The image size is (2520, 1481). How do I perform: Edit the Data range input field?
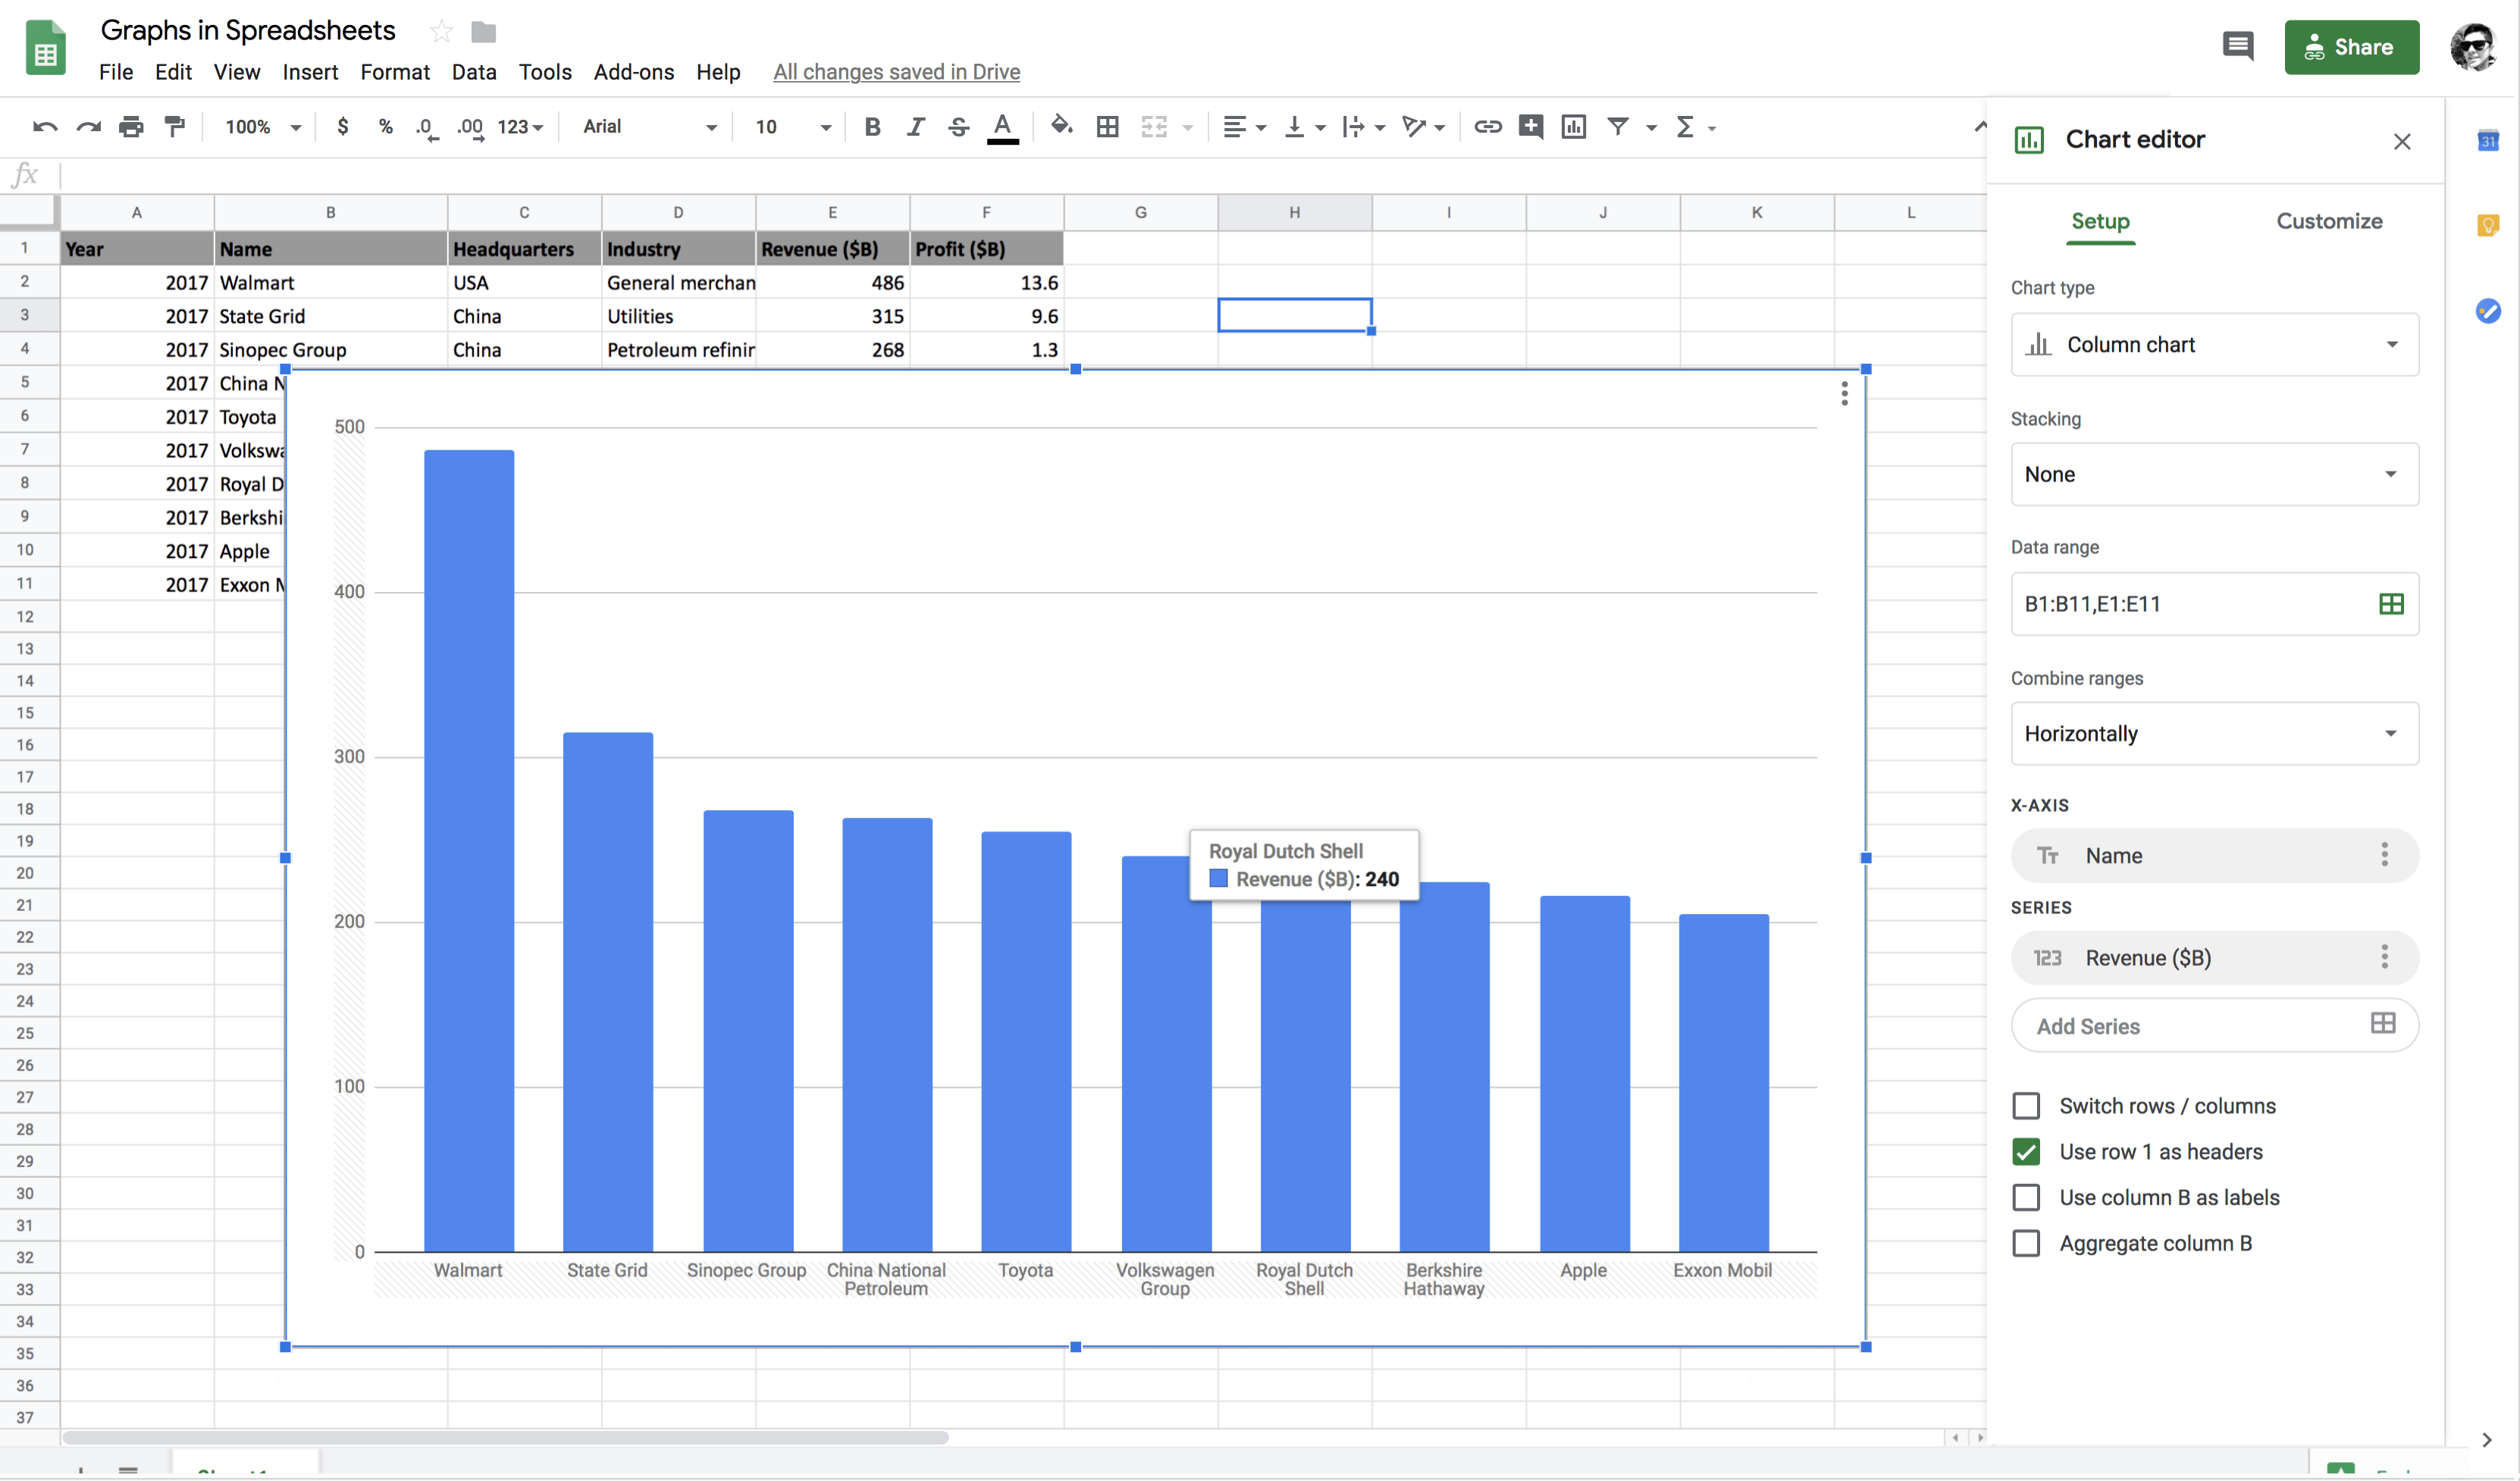(x=2214, y=604)
